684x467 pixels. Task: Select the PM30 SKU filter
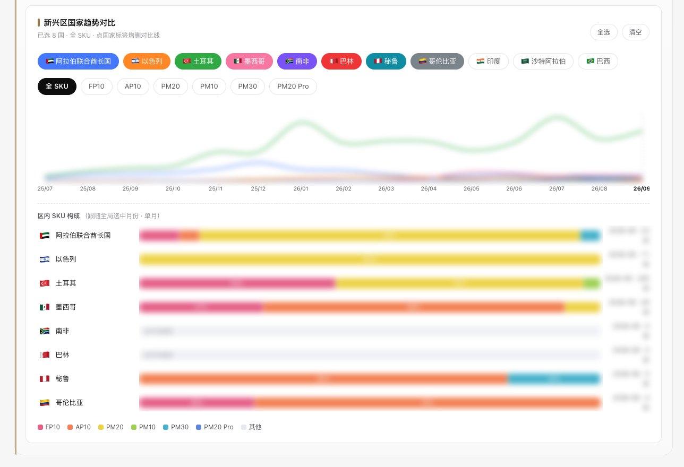[x=247, y=87]
